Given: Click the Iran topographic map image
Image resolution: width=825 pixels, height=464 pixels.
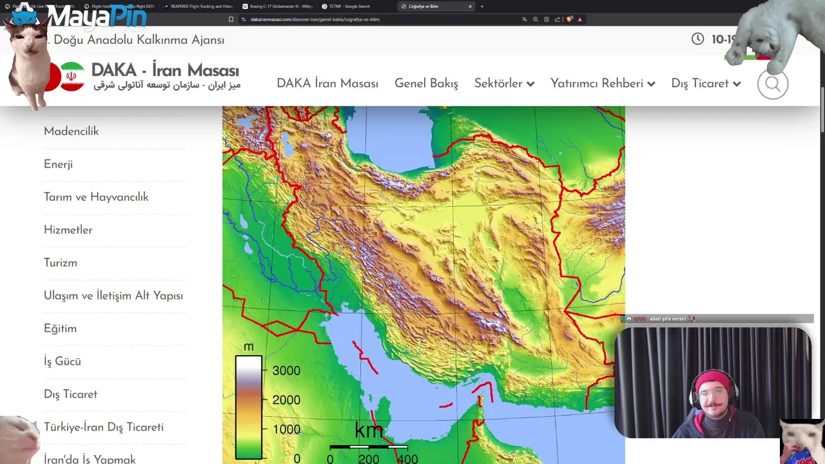Looking at the screenshot, I should [423, 285].
